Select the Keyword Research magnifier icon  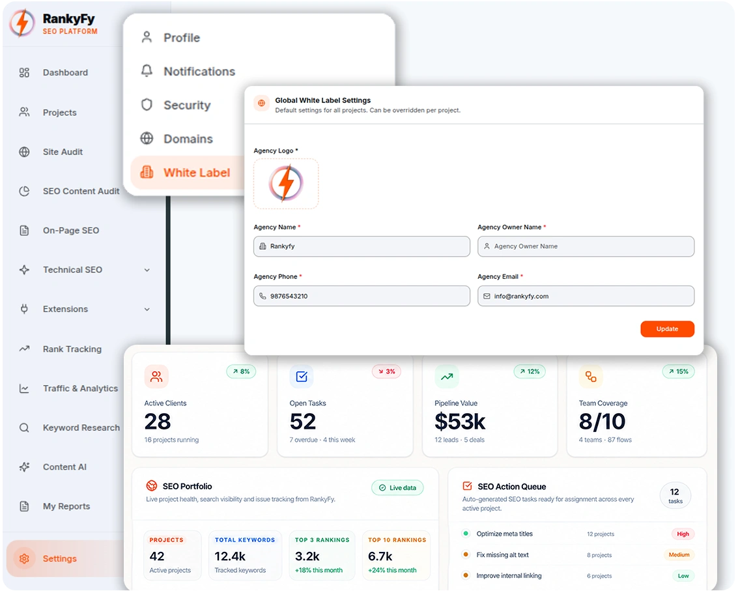(24, 427)
